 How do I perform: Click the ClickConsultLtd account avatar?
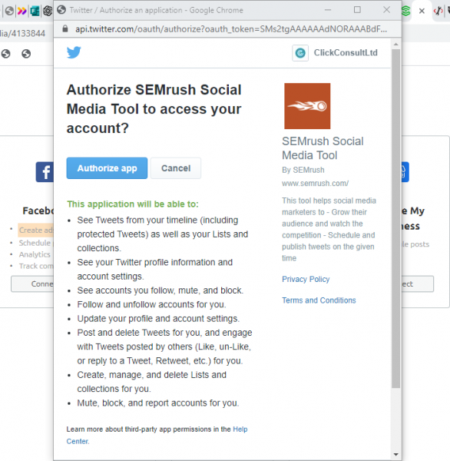[x=300, y=53]
